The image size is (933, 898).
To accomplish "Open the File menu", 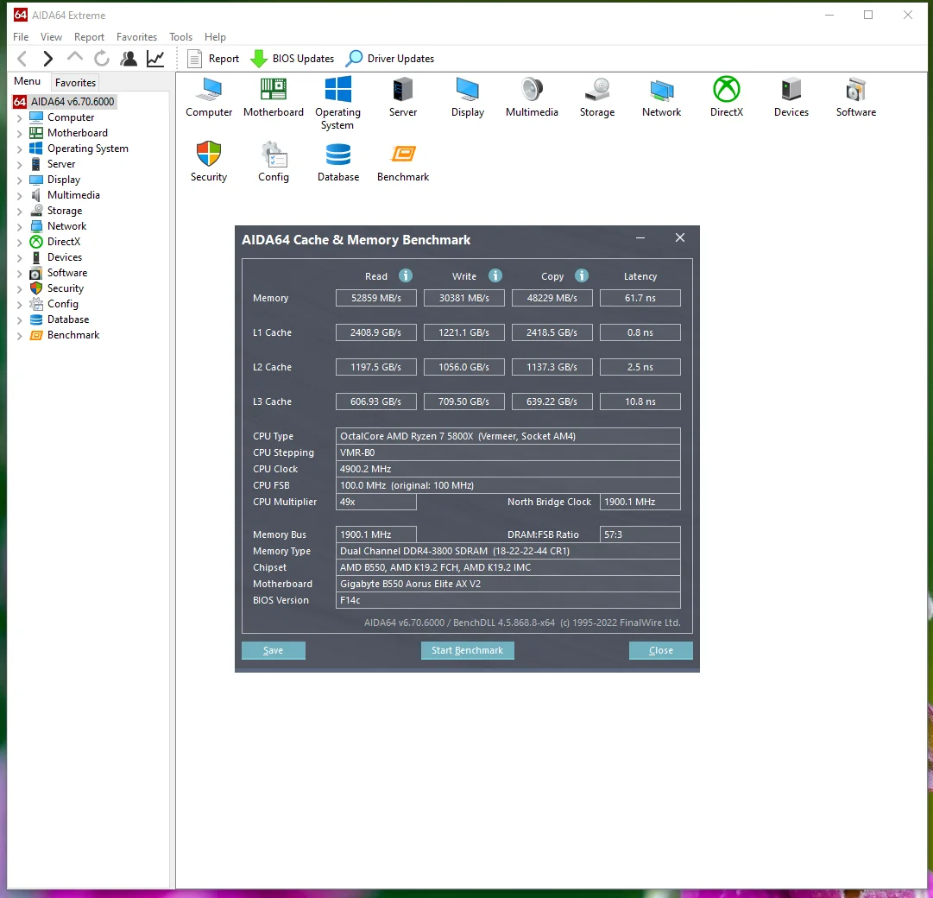I will 21,37.
